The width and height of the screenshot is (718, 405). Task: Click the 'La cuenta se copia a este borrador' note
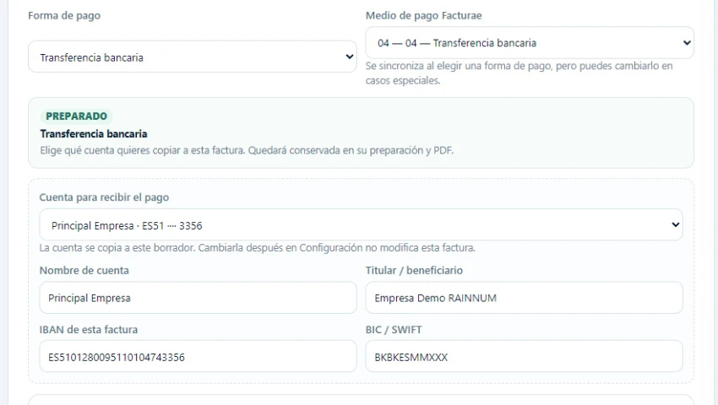[x=258, y=247]
